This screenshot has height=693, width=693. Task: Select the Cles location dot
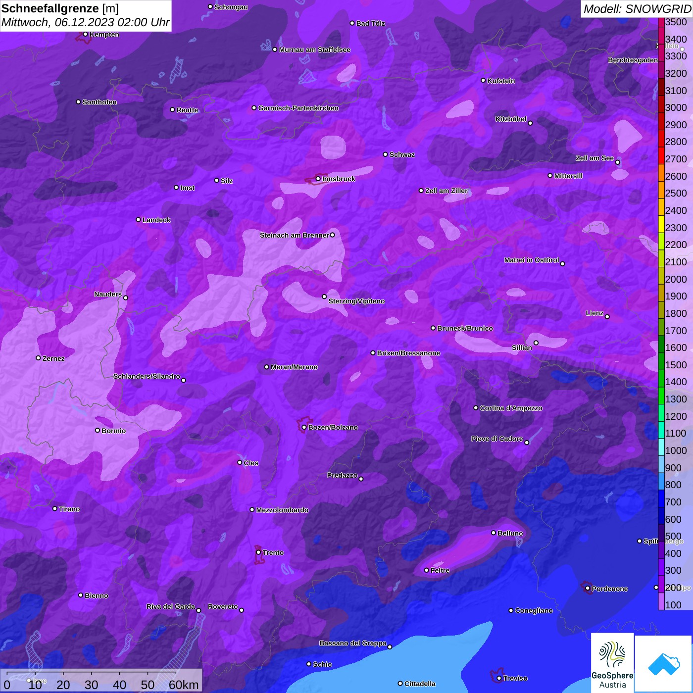tap(240, 462)
